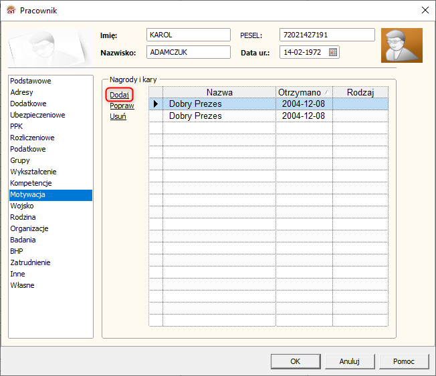Click the Dodaj link
Screen dimensions: 436x376
[119, 95]
